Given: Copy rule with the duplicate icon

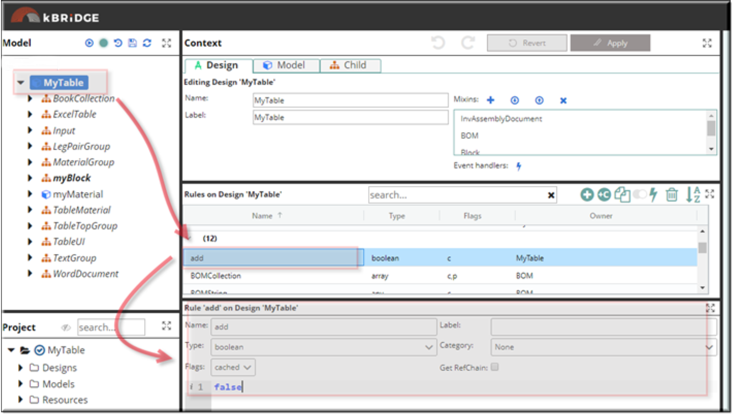Looking at the screenshot, I should tap(623, 195).
